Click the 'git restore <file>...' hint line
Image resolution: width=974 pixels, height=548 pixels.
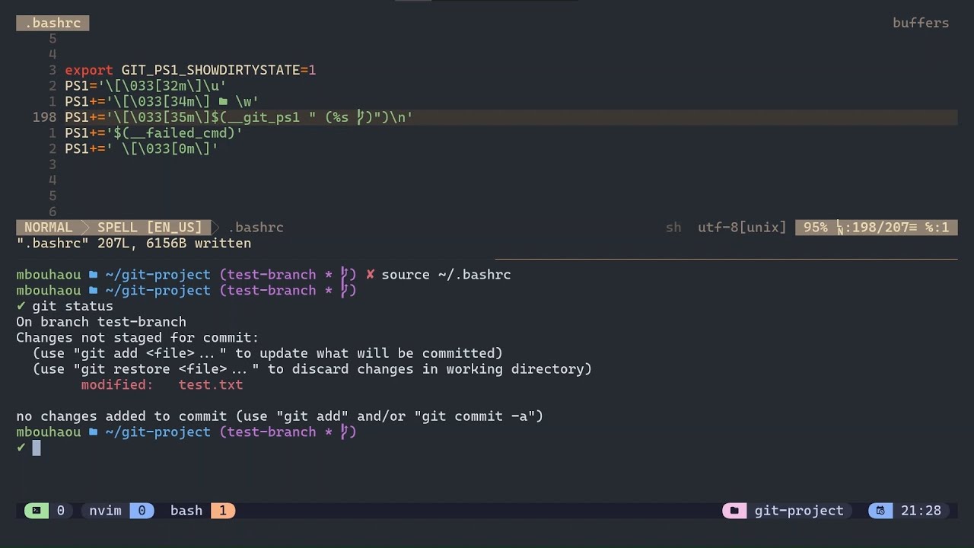[x=312, y=369]
